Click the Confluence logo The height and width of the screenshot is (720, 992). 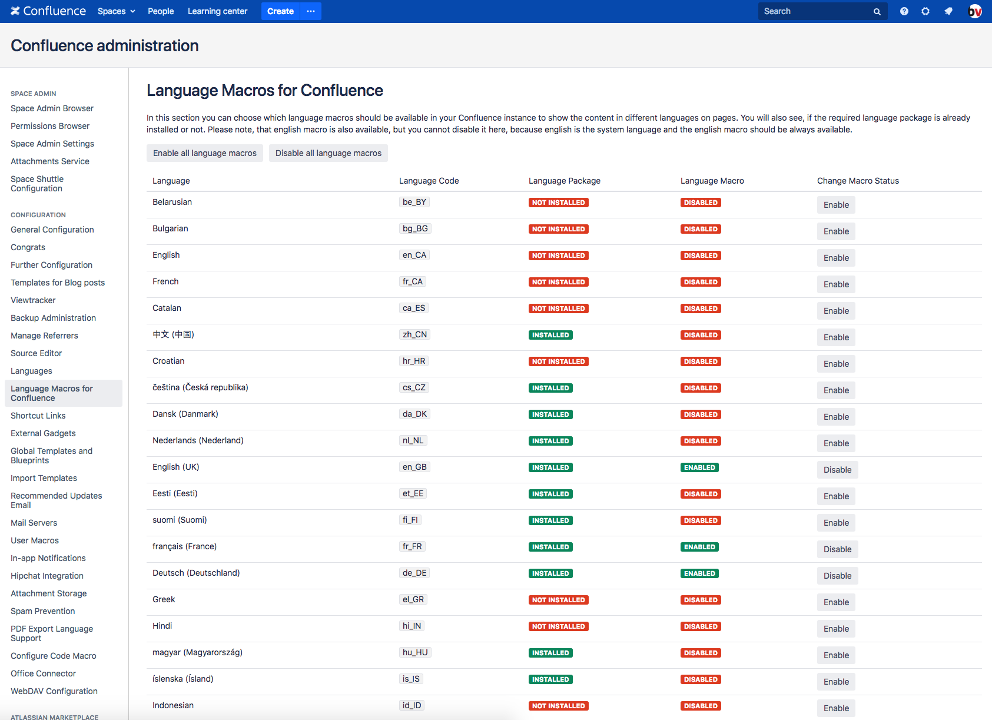[48, 11]
